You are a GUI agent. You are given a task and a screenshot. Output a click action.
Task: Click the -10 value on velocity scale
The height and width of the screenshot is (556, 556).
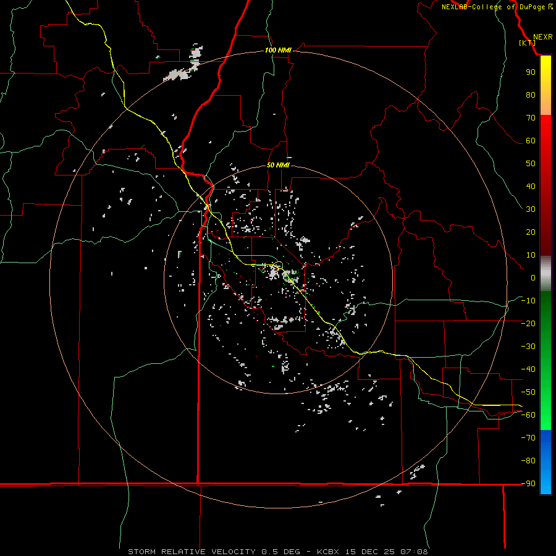click(528, 301)
